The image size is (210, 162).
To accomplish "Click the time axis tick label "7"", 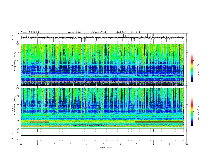I will [137, 144].
